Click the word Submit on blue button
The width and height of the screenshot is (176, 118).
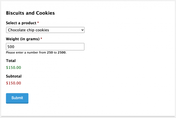click(17, 98)
